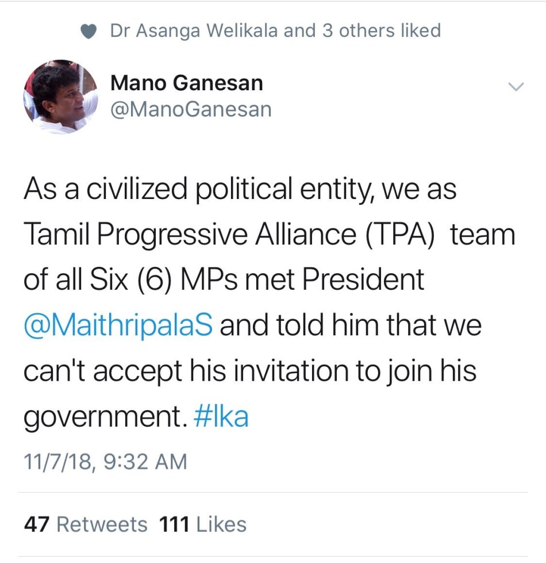The image size is (546, 563).
Task: Tap the @ManoGanesan handle
Action: 191,109
